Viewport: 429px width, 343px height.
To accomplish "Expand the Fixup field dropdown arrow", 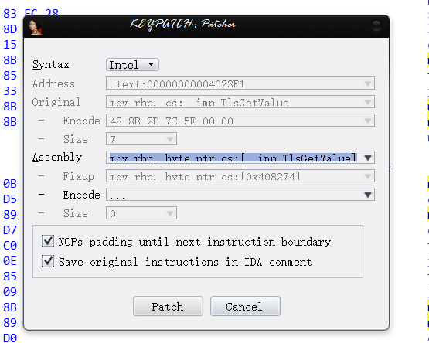I will (368, 176).
